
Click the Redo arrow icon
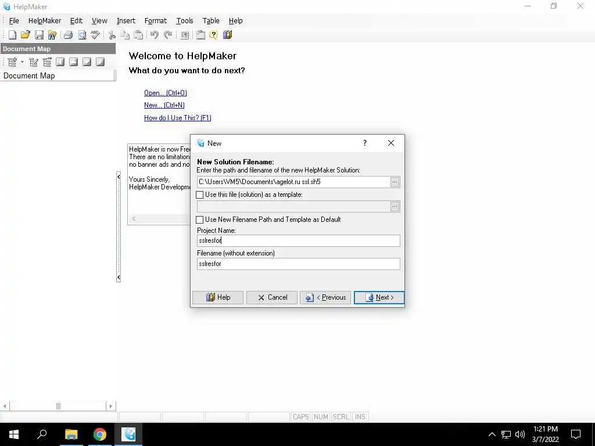tap(168, 35)
